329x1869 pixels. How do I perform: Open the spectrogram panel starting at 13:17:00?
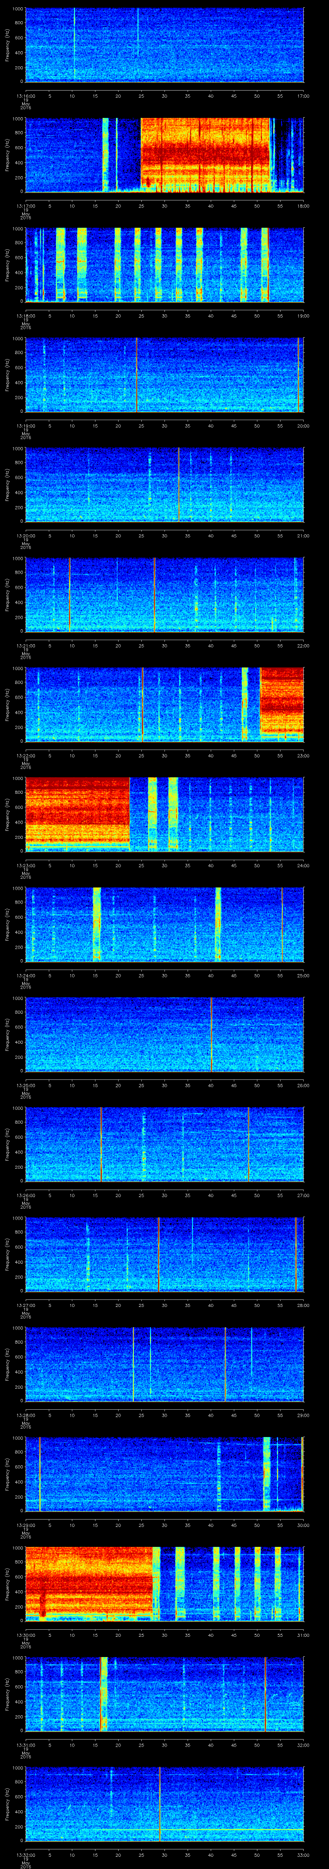[x=164, y=155]
